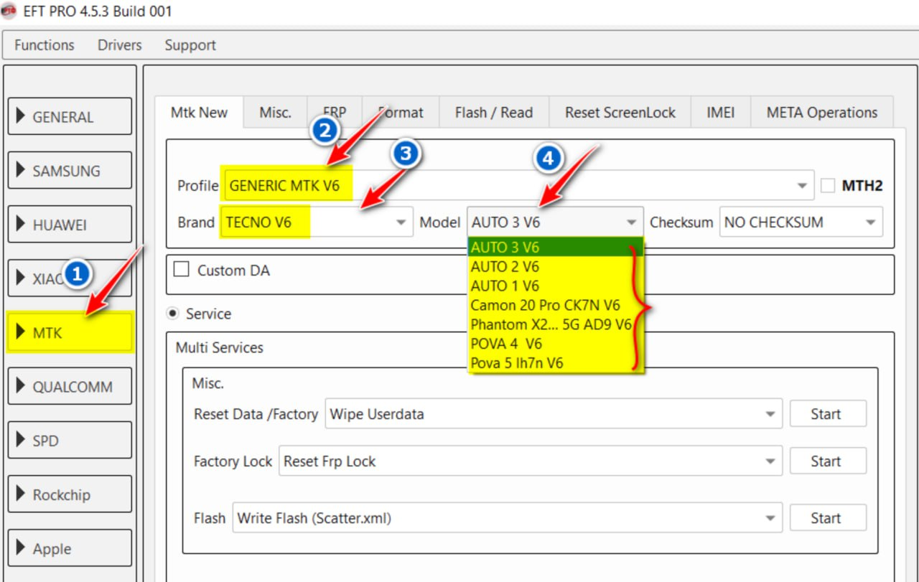Open the Apple sidebar category
This screenshot has width=919, height=582.
70,548
